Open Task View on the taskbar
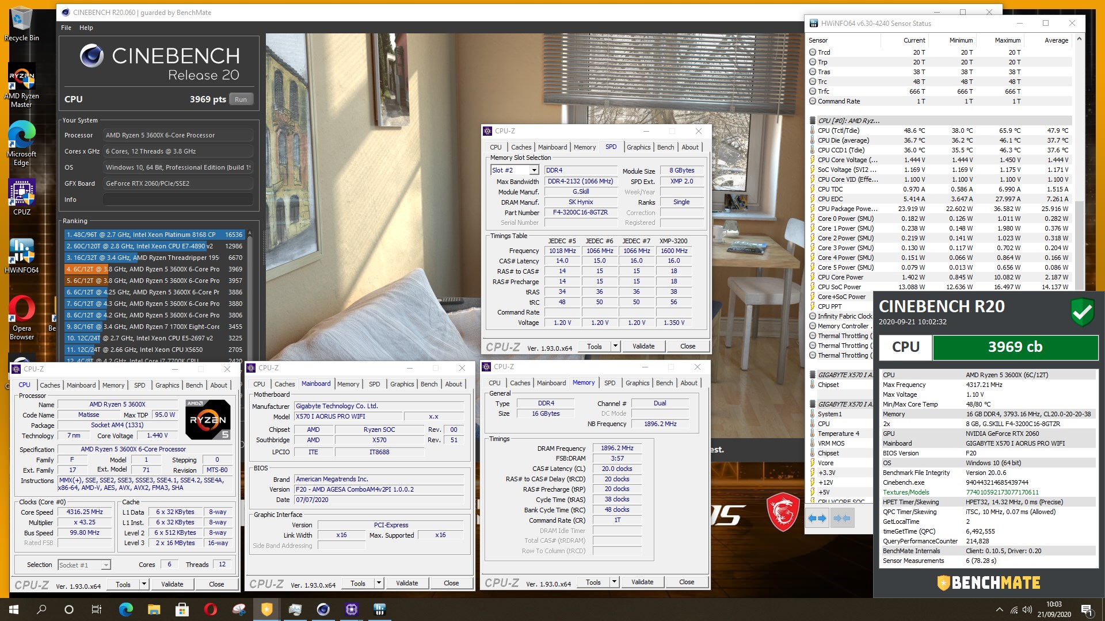This screenshot has width=1105, height=621. coord(97,609)
